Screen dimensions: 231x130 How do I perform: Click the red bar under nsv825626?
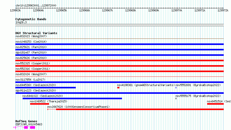[x=119, y=60]
